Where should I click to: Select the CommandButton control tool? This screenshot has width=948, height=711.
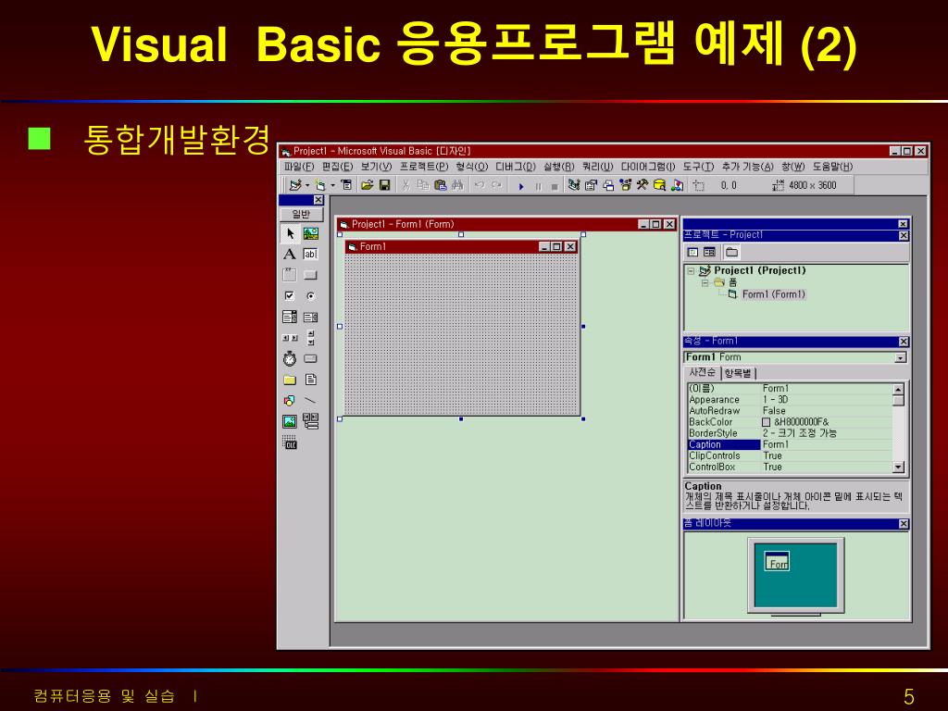[x=311, y=275]
